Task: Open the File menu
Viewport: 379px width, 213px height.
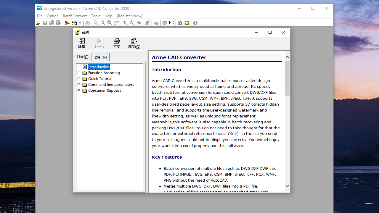Action: coord(40,16)
